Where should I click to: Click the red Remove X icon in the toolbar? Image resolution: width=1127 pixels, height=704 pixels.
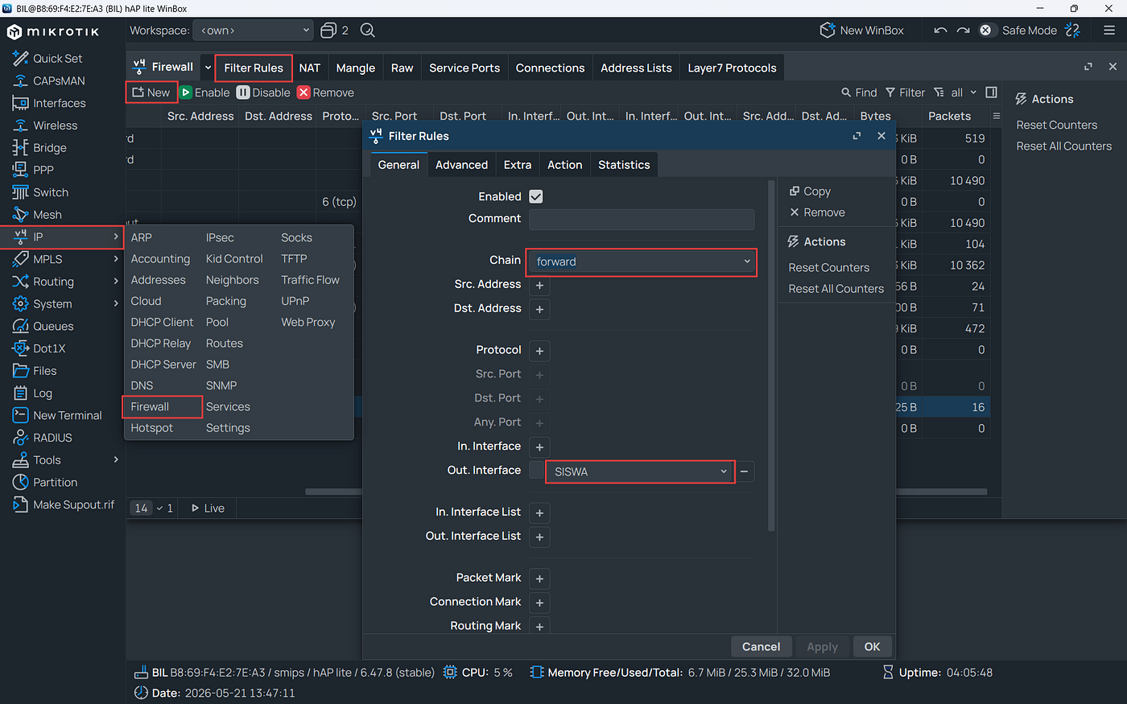coord(303,93)
